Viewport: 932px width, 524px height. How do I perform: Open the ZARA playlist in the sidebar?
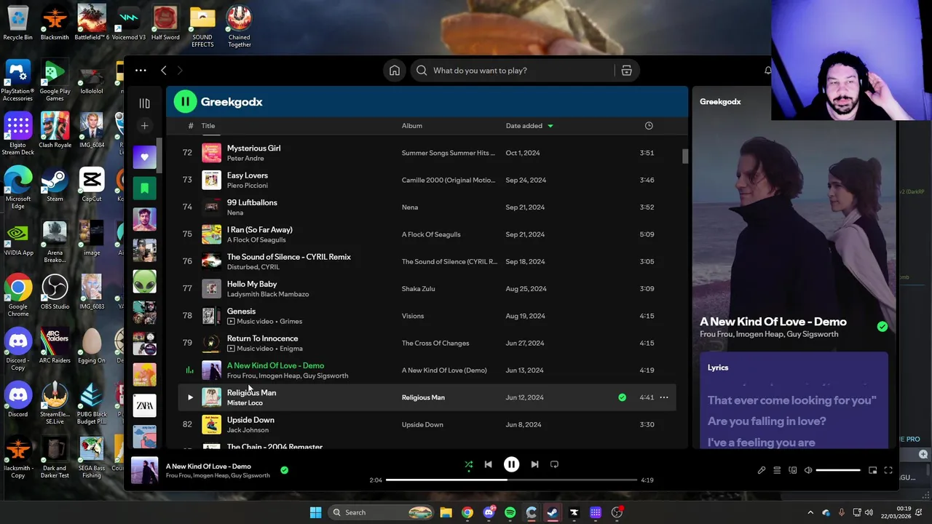(144, 405)
